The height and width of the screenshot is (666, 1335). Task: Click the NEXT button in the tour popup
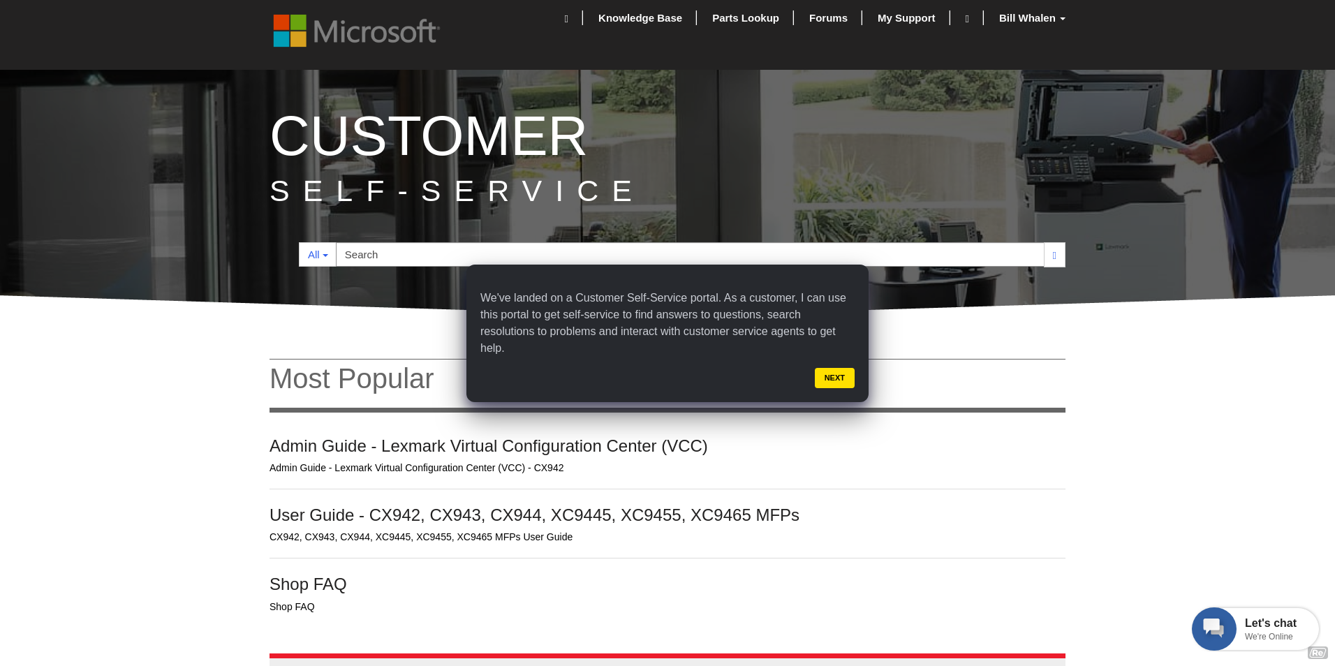(834, 378)
